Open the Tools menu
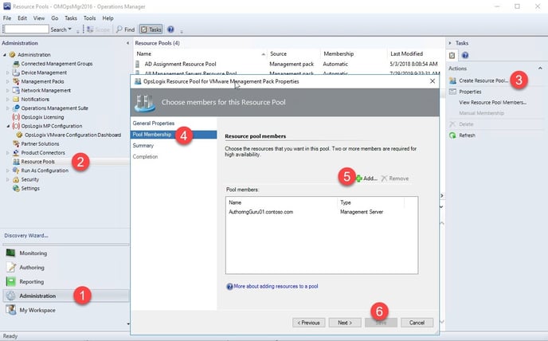Viewport: 548px width, 341px height. tap(89, 18)
